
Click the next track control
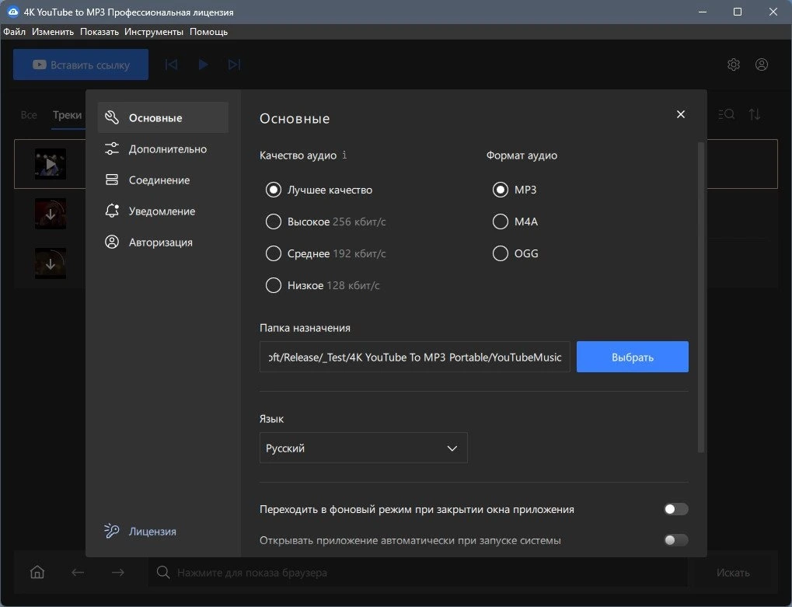pos(234,65)
